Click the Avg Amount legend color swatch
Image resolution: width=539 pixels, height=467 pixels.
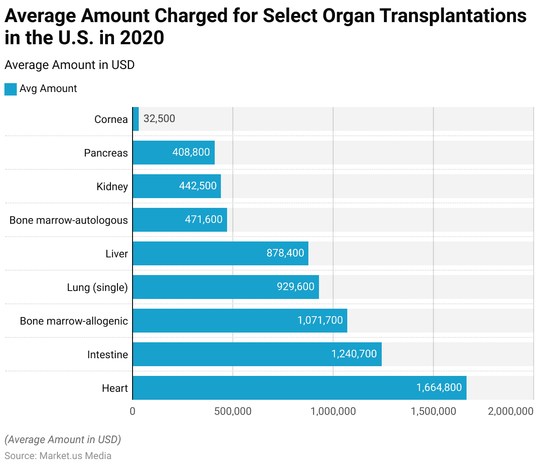pos(11,89)
